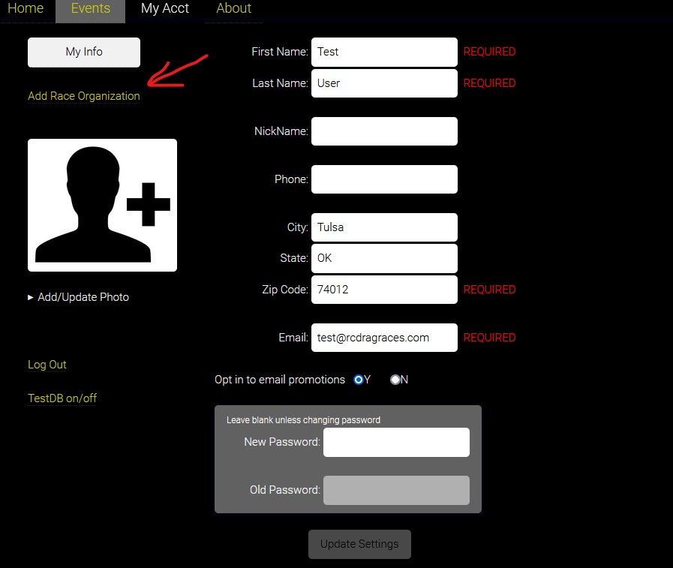Click into the Last Name field
The image size is (673, 568).
pyautogui.click(x=384, y=83)
